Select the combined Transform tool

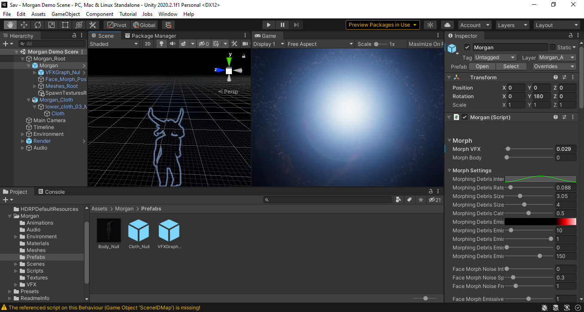point(79,25)
